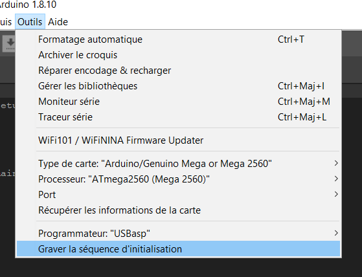Expand the Type de carte submenu
Image resolution: width=362 pixels, height=277 pixels.
point(179,164)
